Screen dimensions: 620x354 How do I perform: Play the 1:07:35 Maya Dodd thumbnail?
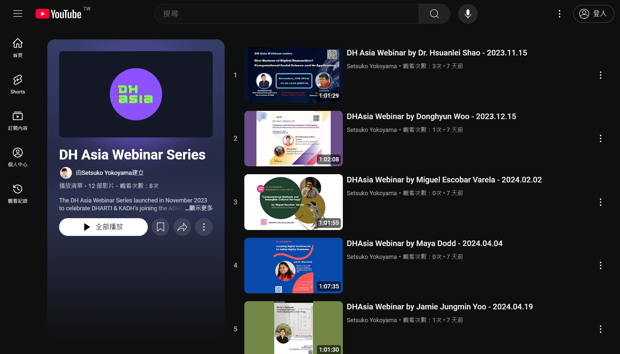pyautogui.click(x=294, y=265)
